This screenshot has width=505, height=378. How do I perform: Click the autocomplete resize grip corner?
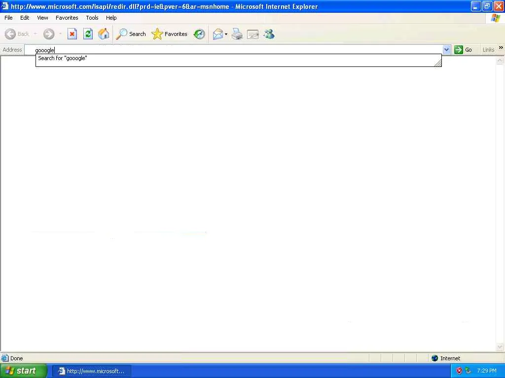click(x=438, y=63)
